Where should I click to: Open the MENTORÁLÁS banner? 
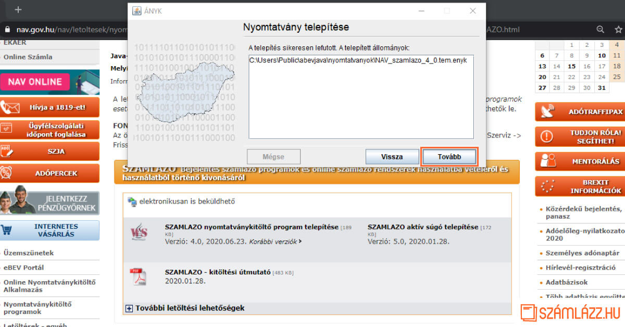(579, 161)
